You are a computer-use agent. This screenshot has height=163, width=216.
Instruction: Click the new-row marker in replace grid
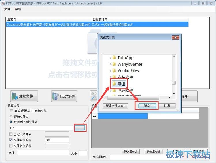pos(95,117)
